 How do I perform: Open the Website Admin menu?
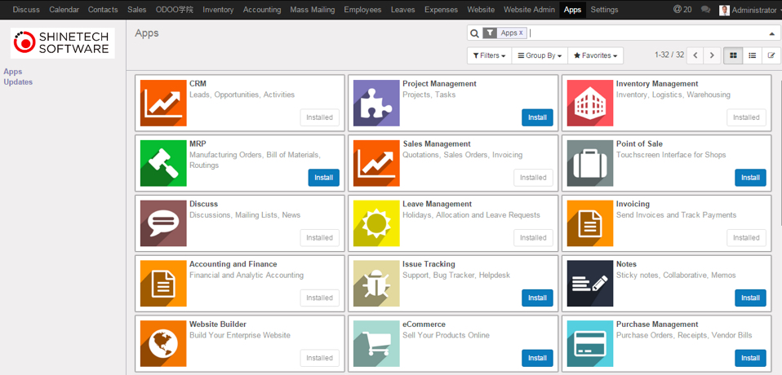pos(529,10)
